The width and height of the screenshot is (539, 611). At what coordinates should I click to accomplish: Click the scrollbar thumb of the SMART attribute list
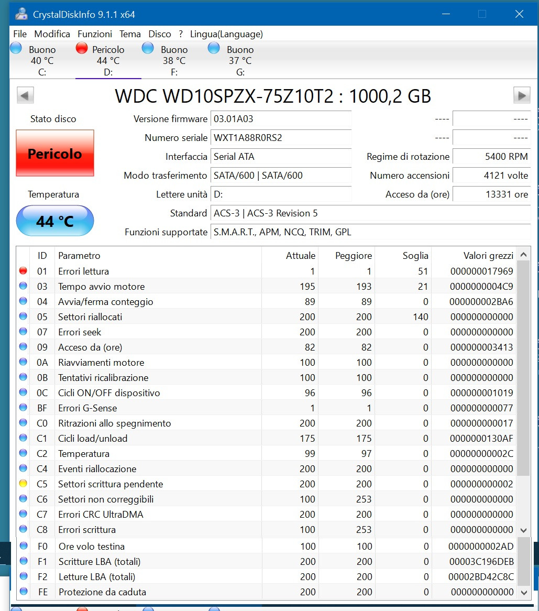click(x=523, y=368)
